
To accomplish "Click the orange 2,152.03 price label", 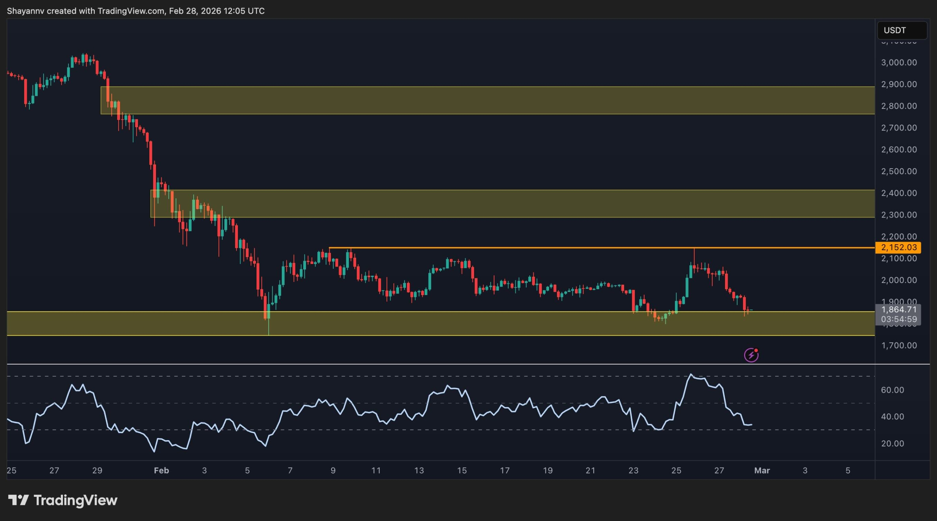I will tap(898, 248).
